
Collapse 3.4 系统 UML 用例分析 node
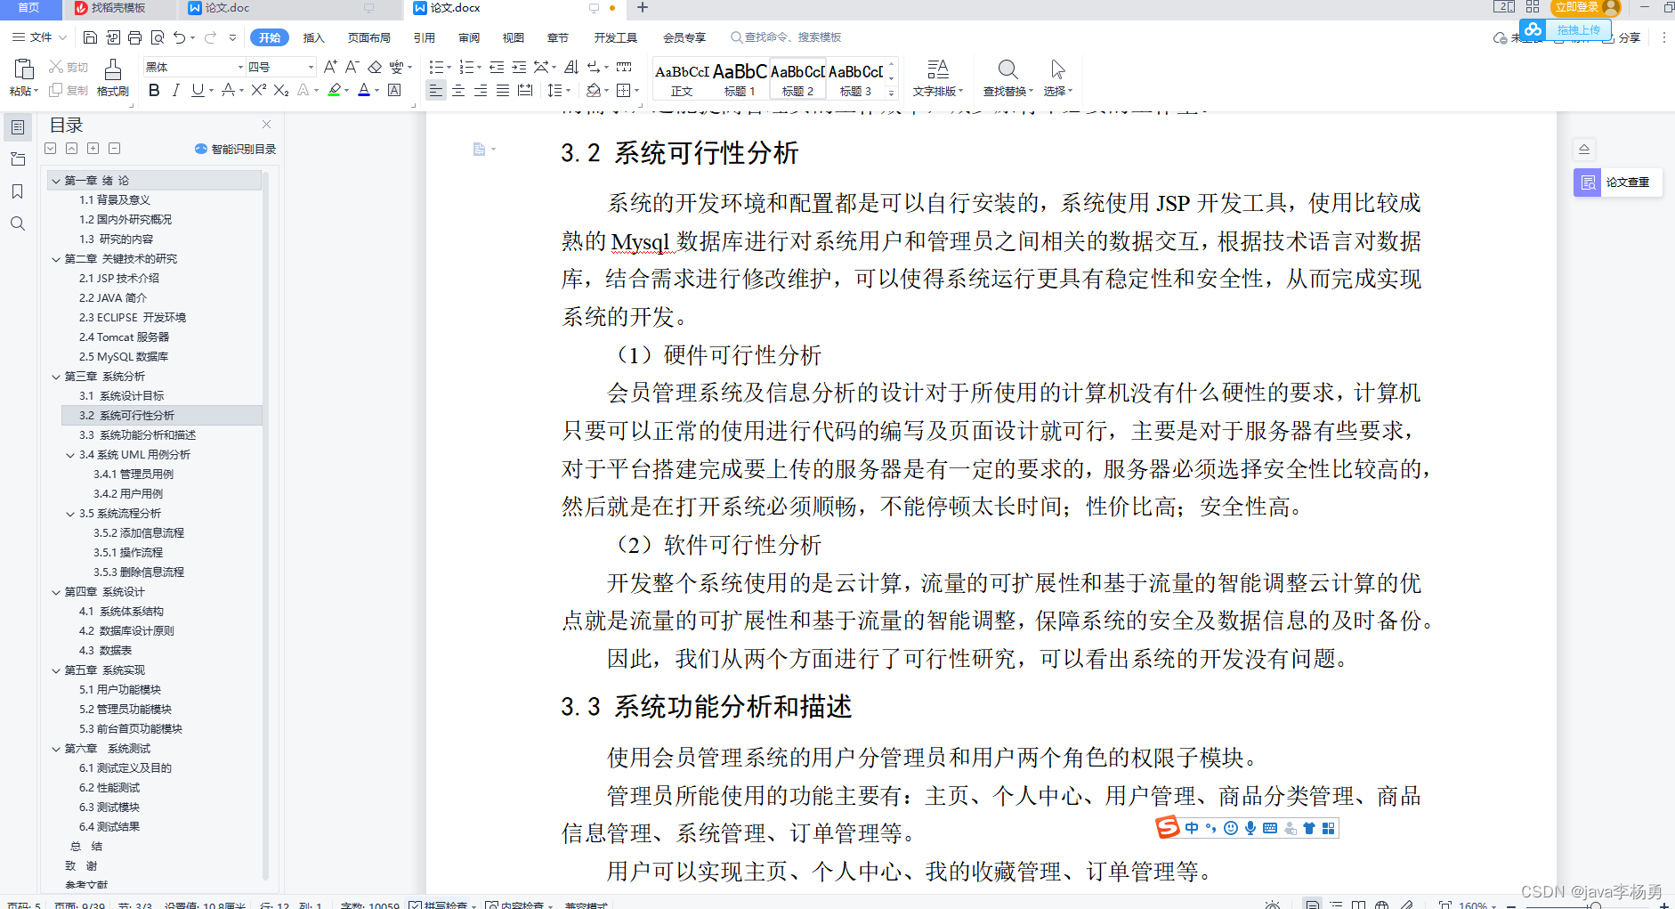pyautogui.click(x=70, y=455)
